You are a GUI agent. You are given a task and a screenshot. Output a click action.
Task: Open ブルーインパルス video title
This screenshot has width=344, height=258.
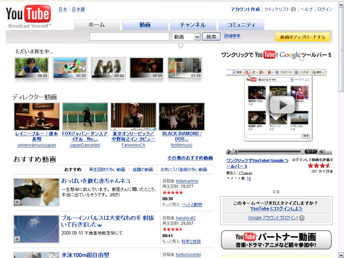pyautogui.click(x=107, y=221)
